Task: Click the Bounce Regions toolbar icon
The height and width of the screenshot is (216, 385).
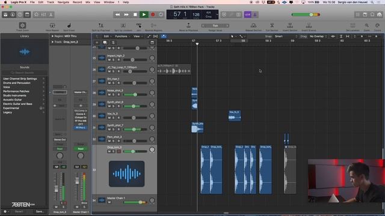Action: [x=154, y=25]
